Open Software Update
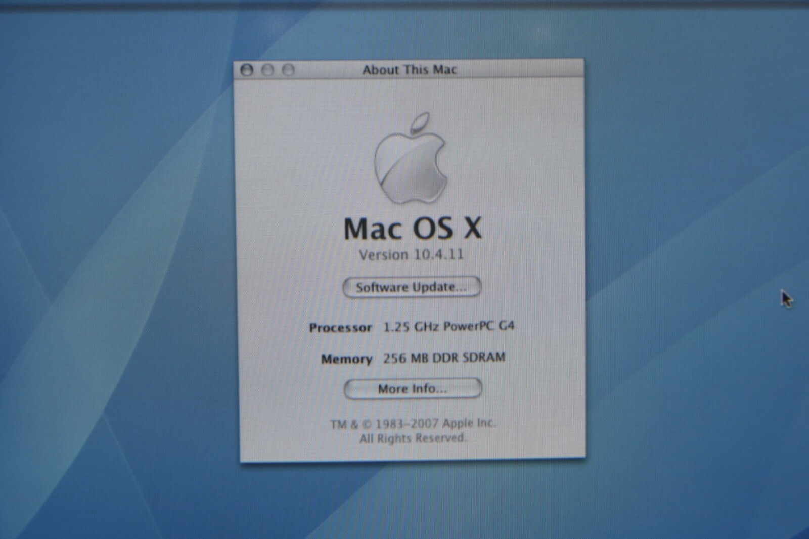 tap(411, 287)
